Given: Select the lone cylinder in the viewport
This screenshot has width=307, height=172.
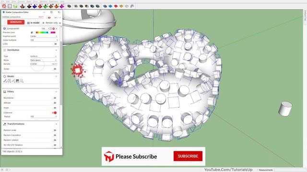Looking at the screenshot, I should tap(285, 109).
